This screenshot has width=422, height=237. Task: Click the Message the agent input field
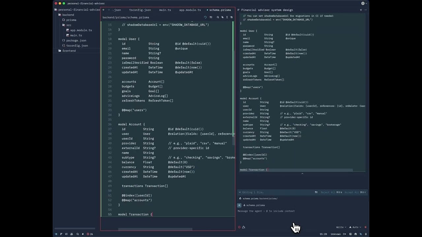[302, 216]
